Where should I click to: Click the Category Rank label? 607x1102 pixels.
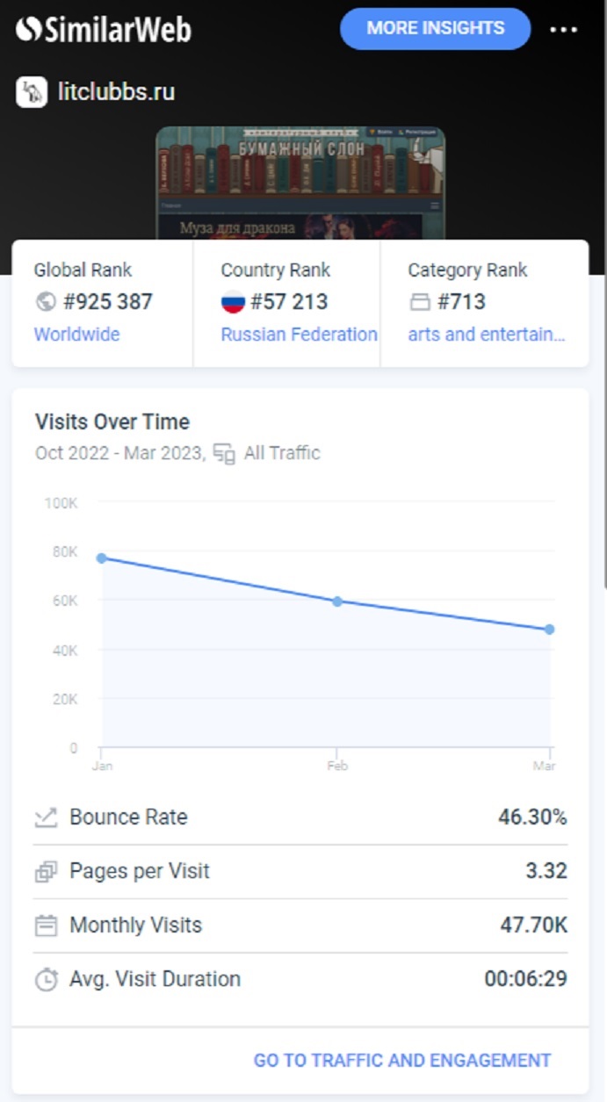pyautogui.click(x=467, y=270)
